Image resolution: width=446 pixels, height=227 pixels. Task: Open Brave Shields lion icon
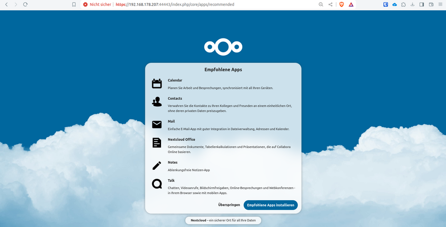click(x=342, y=4)
